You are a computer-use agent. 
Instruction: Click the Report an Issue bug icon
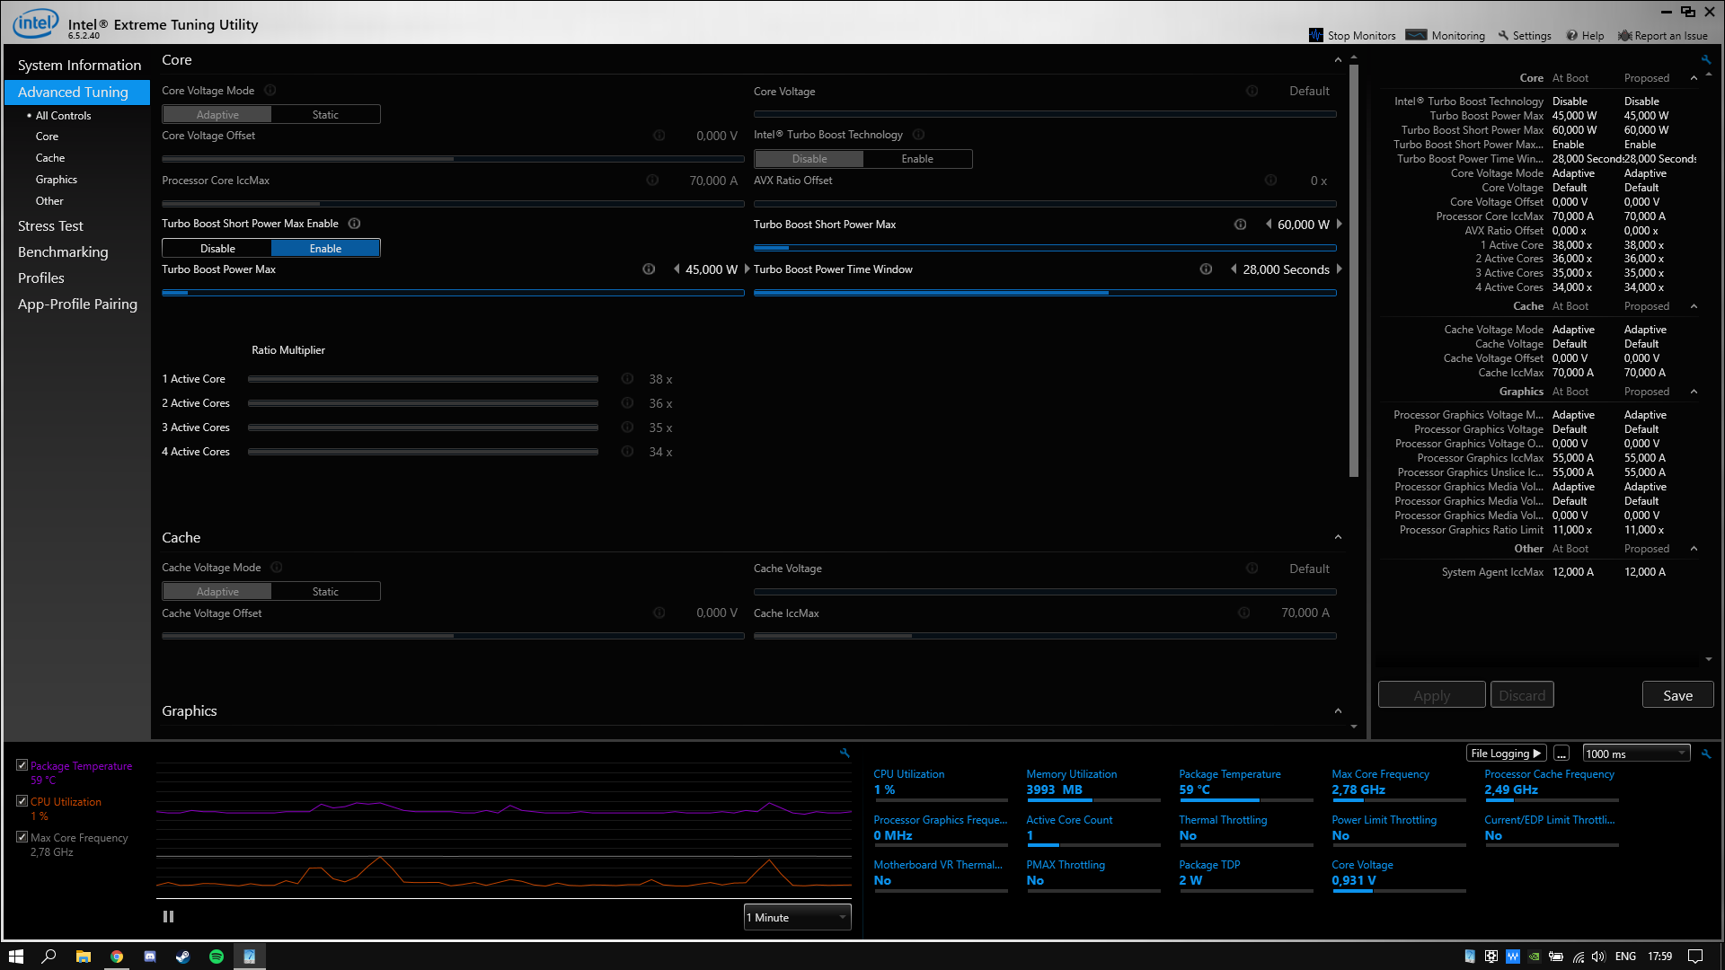click(1624, 36)
